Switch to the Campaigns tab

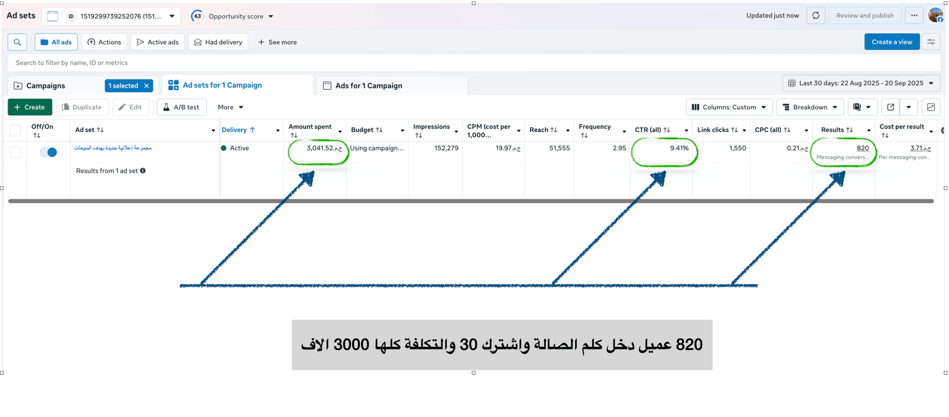pyautogui.click(x=45, y=86)
